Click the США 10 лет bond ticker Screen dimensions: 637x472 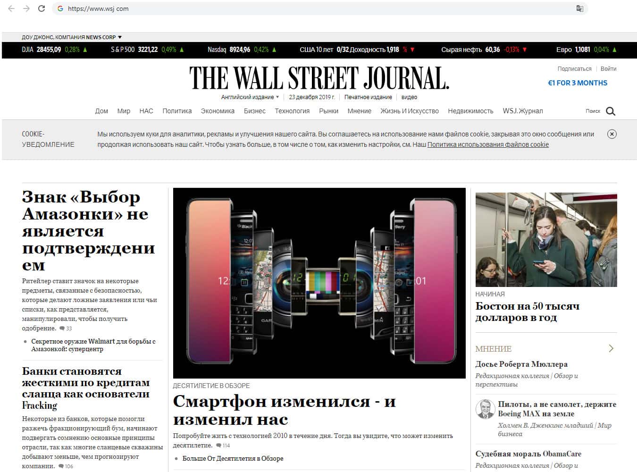pyautogui.click(x=357, y=50)
